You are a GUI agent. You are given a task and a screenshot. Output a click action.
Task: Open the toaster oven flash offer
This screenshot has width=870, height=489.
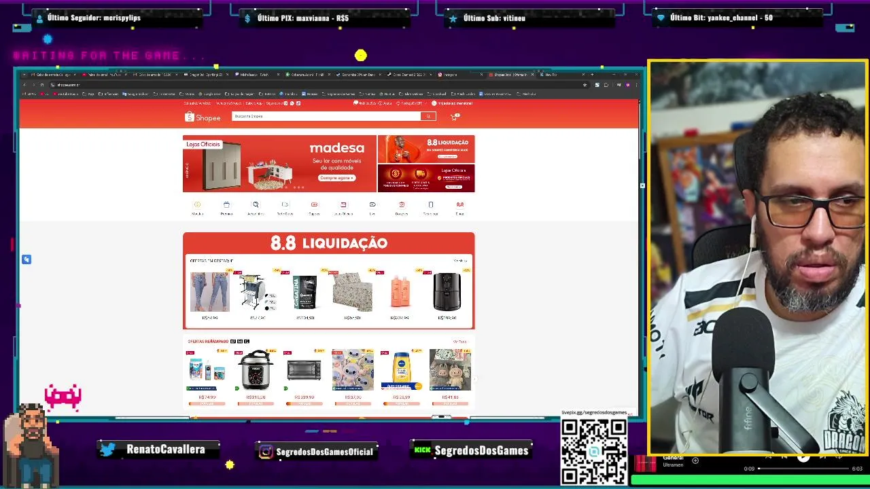pyautogui.click(x=304, y=370)
